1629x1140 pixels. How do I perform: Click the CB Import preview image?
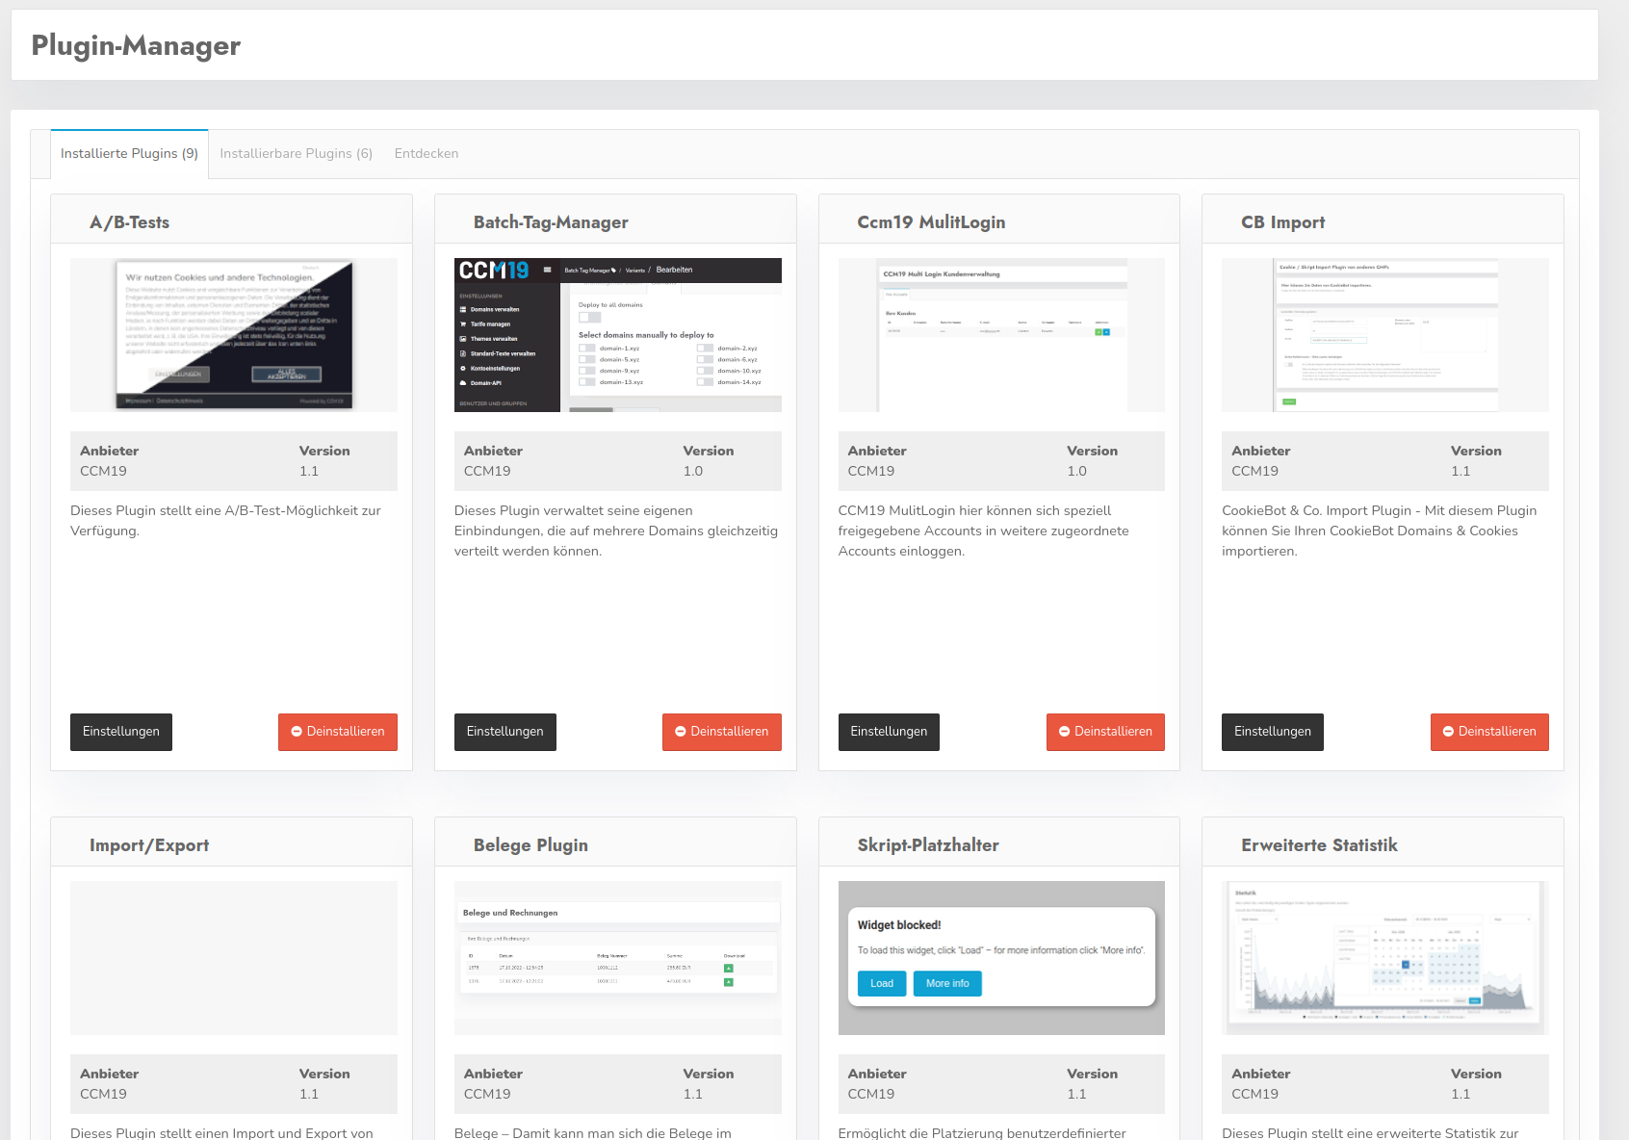[x=1384, y=335]
